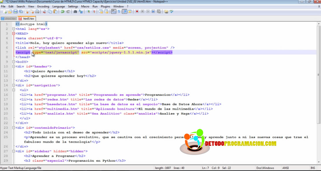Zoom in using the toolbar icon
Screen dimensions: 321x171
tap(89, 12)
